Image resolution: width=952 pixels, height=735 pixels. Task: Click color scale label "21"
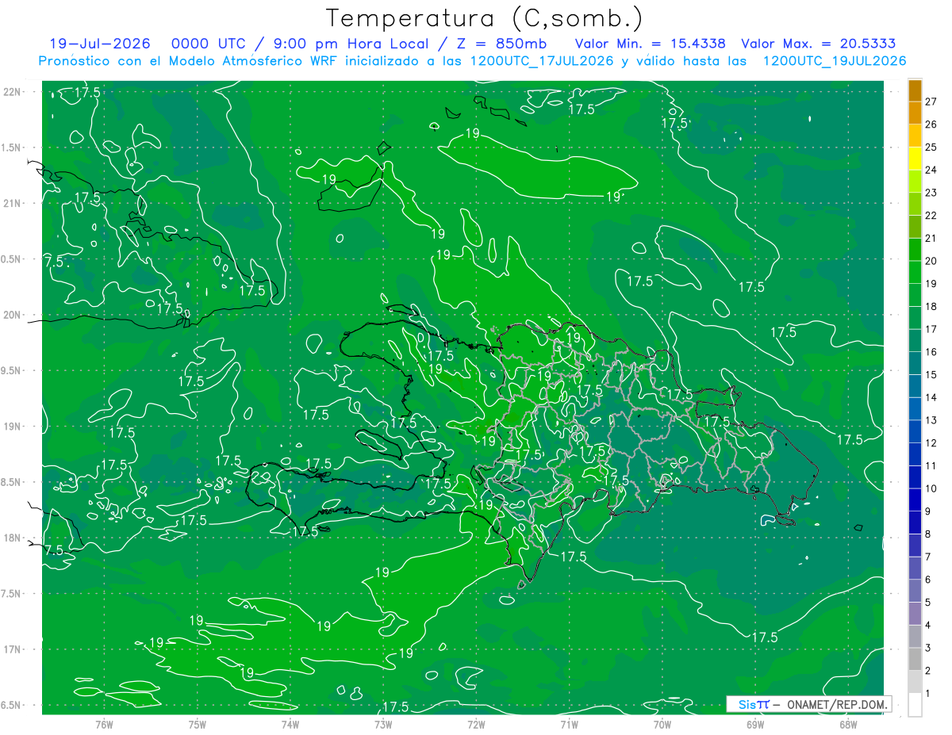931,238
